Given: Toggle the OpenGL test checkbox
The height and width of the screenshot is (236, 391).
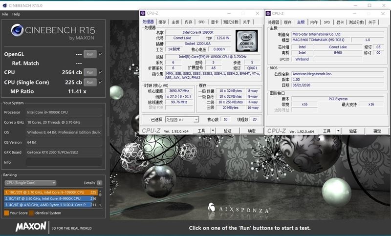Looking at the screenshot, I should click(101, 54).
